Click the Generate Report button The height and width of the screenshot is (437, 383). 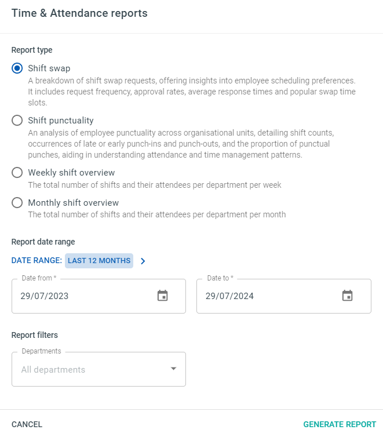pos(340,424)
